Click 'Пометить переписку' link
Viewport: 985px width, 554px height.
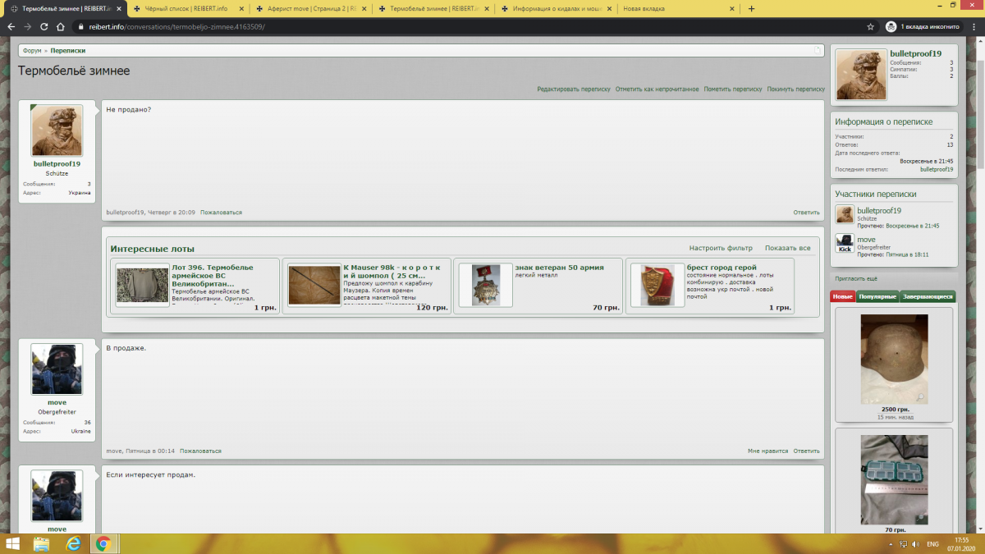click(733, 89)
